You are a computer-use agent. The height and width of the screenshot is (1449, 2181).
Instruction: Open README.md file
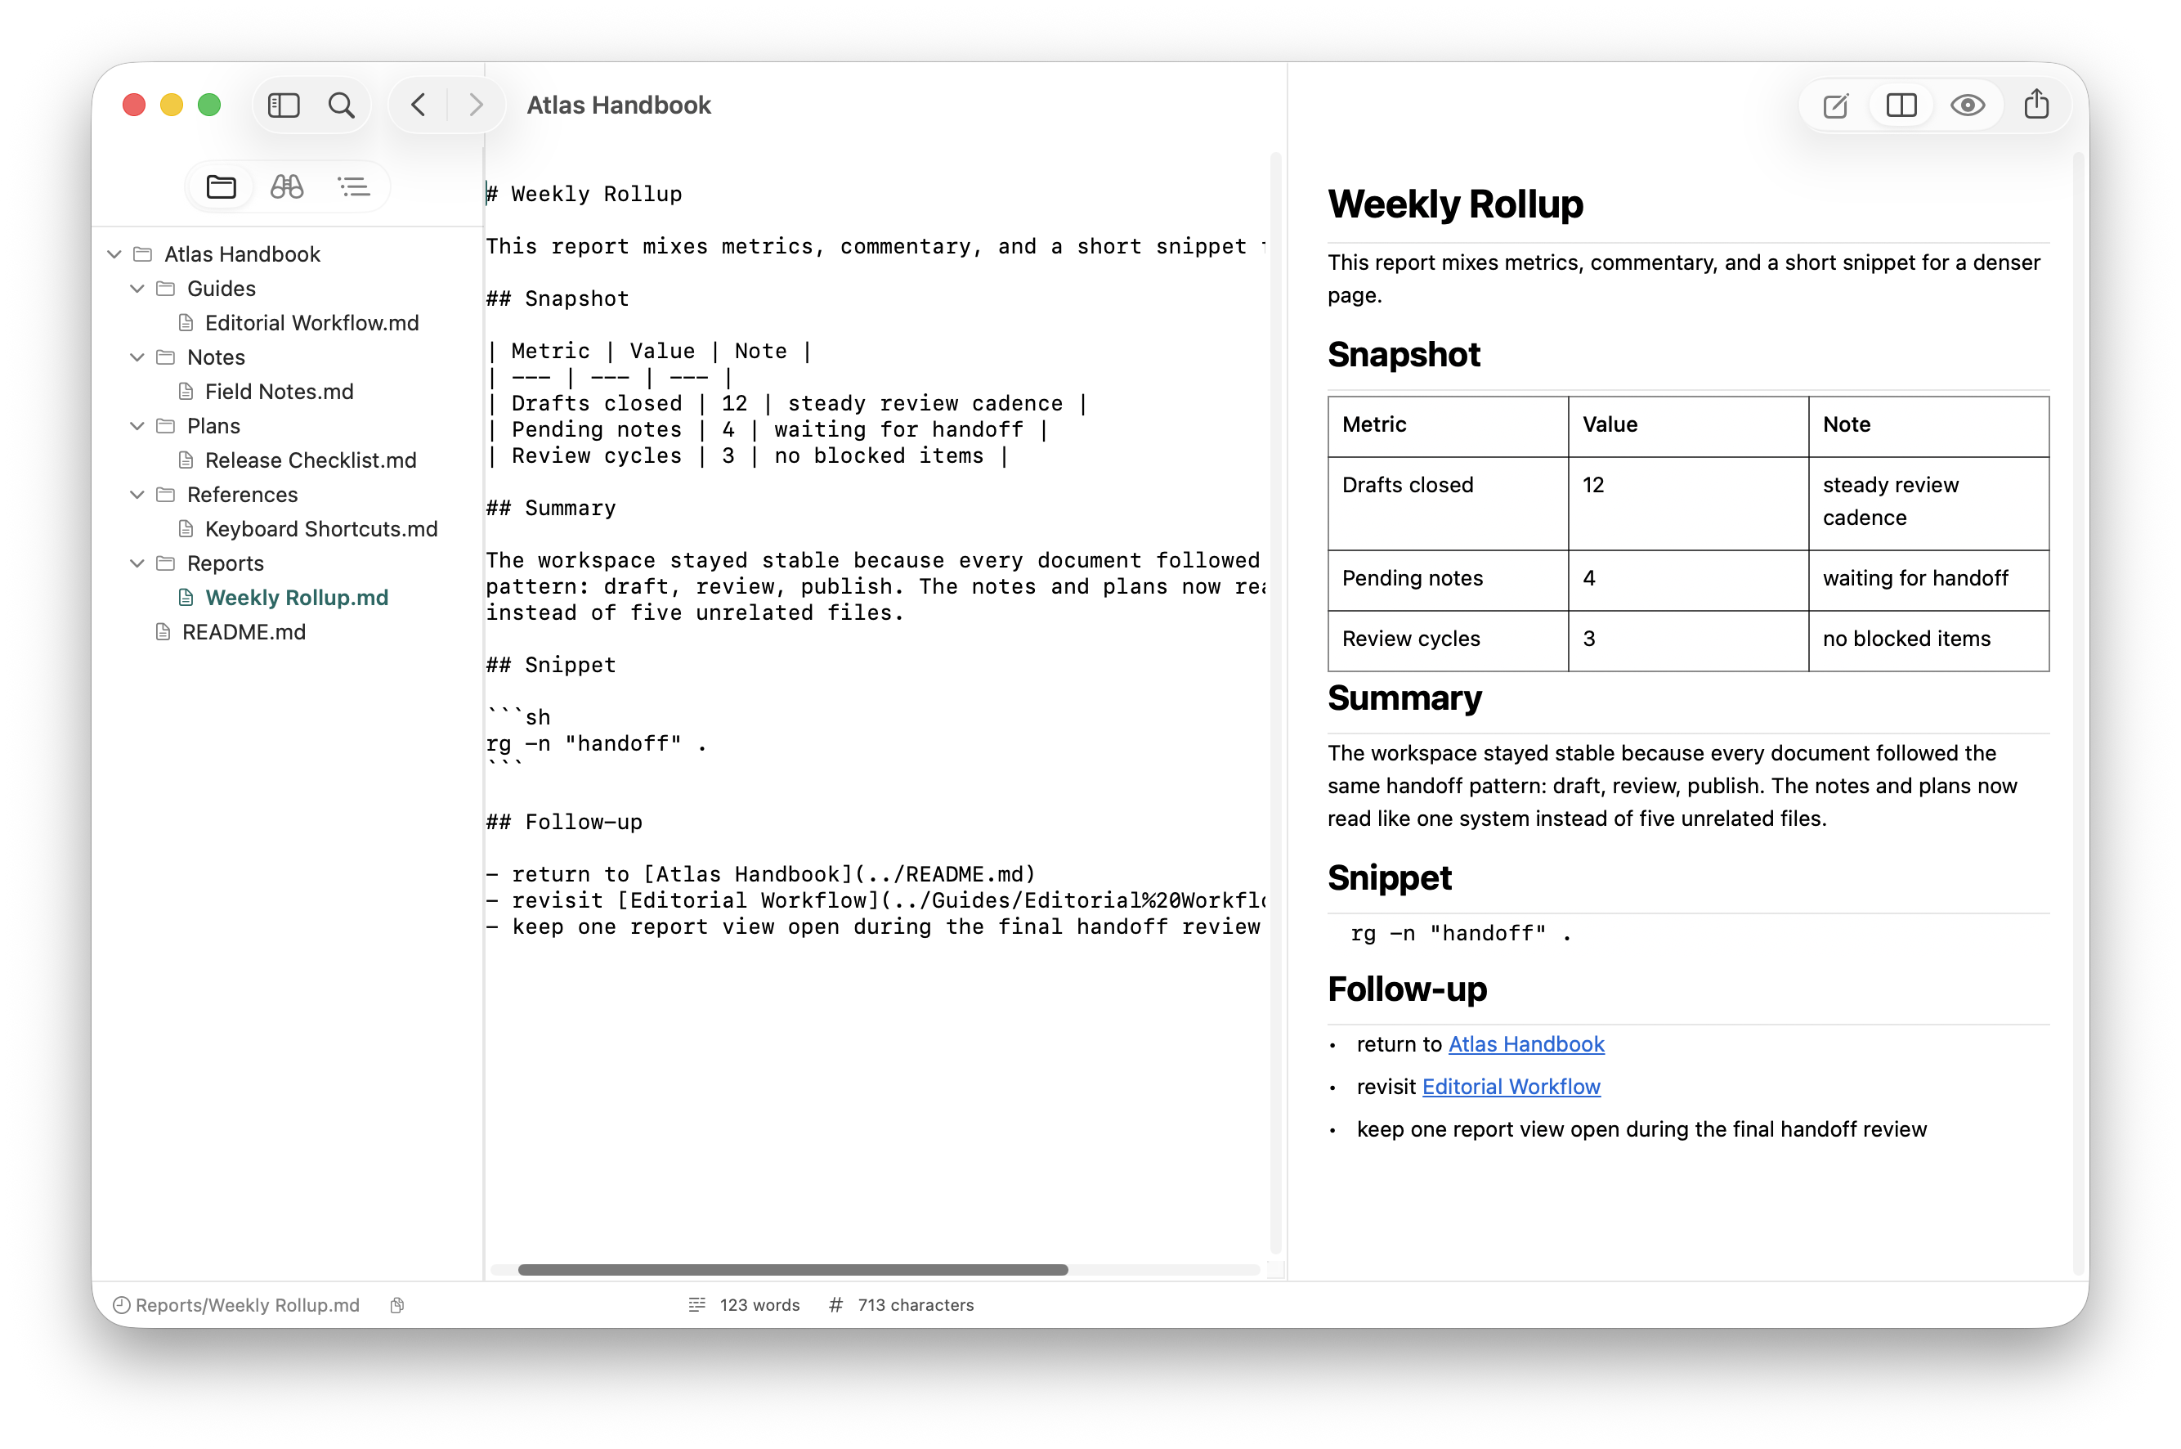point(244,632)
